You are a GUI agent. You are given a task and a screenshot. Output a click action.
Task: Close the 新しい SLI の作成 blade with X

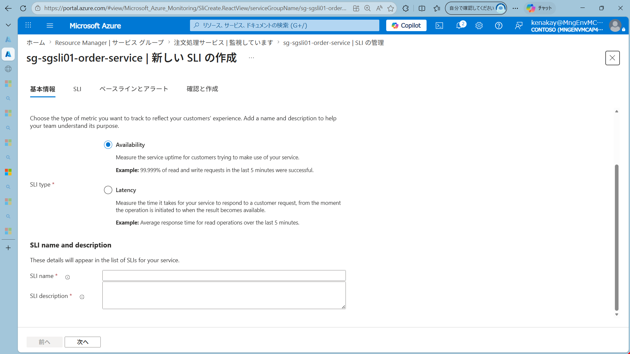612,58
